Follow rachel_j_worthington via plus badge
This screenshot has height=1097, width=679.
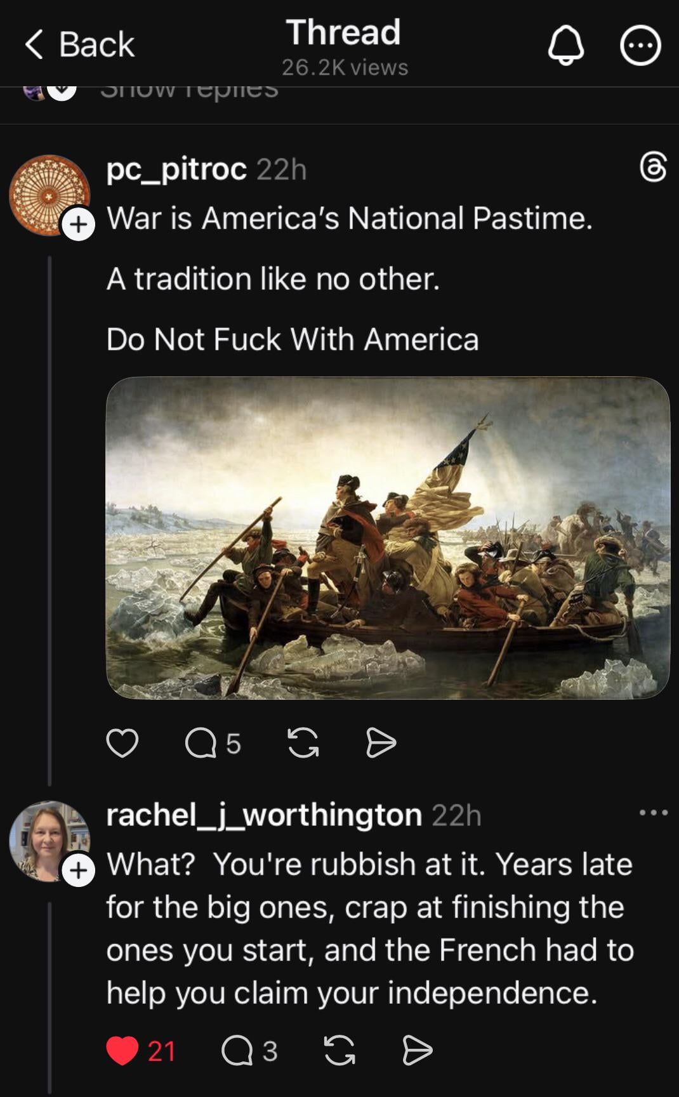[x=78, y=870]
